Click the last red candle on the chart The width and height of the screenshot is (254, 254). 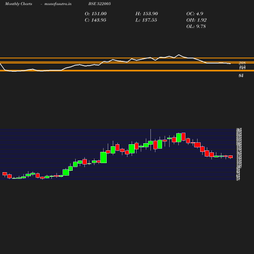click(x=230, y=156)
